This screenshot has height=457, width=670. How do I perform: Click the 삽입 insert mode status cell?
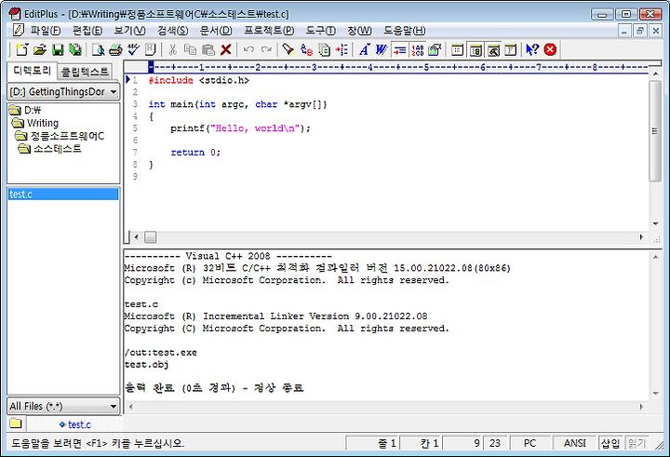click(x=610, y=443)
